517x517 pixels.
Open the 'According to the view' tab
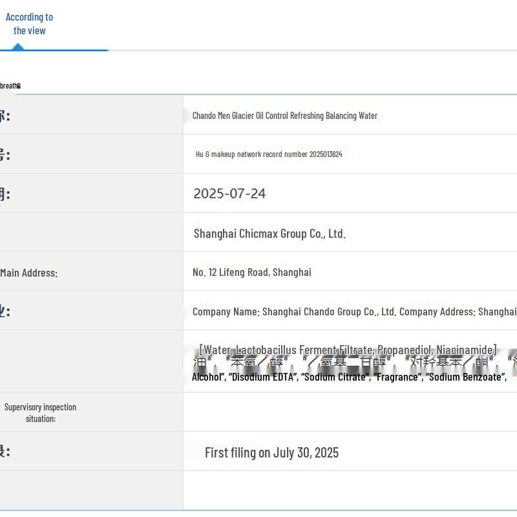coord(29,24)
